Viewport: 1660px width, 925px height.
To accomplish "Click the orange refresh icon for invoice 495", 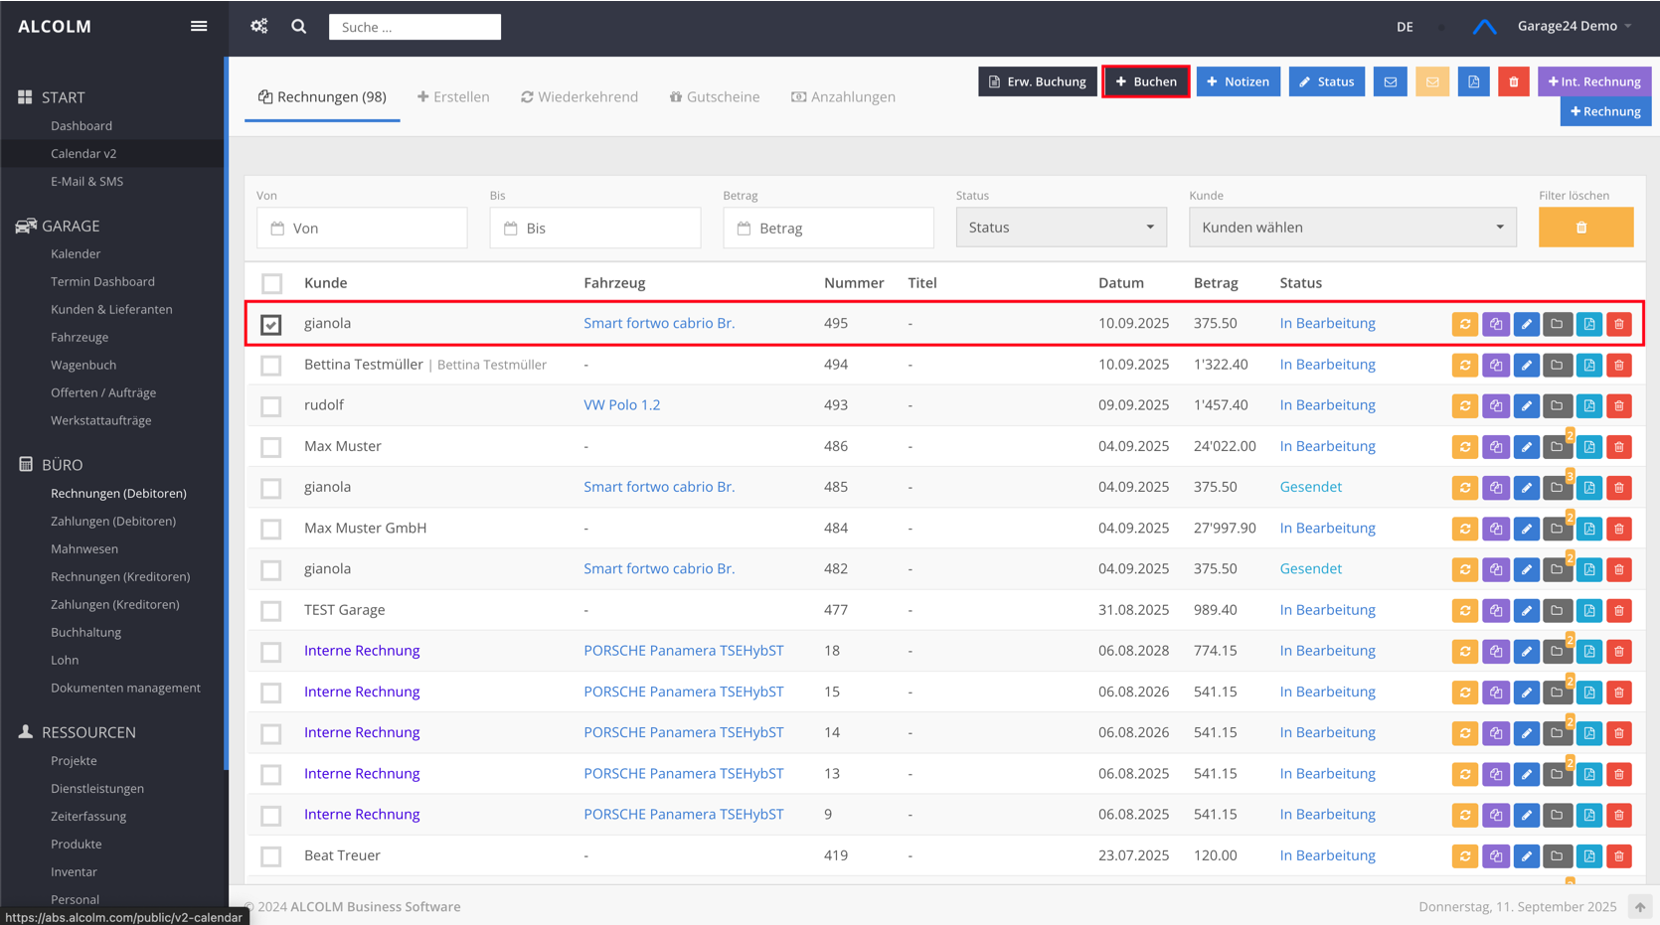I will click(x=1464, y=324).
